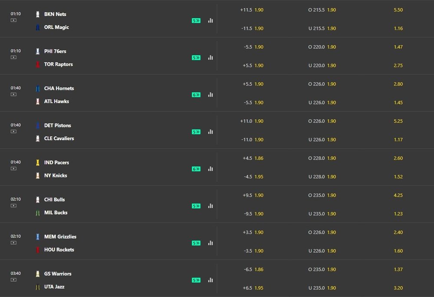434x297 pixels.
Task: Click live stream icon for PHI 76ers game
Action: 13,58
